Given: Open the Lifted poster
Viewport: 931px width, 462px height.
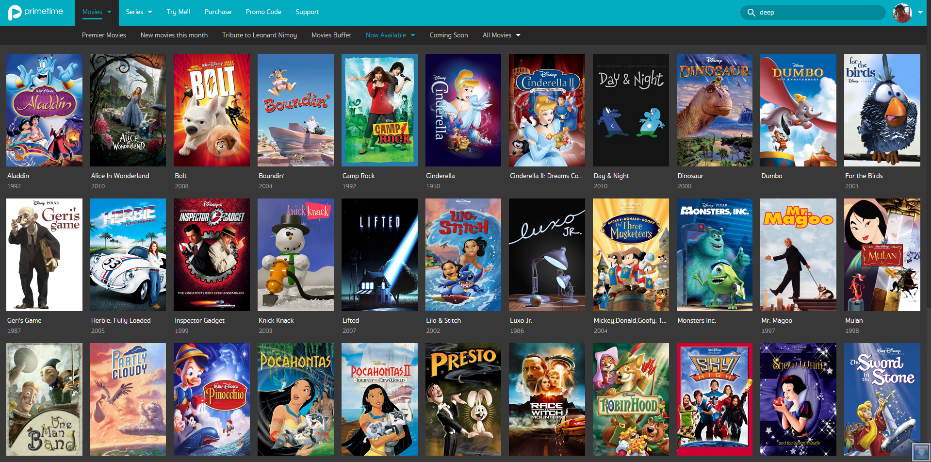Looking at the screenshot, I should coord(379,255).
